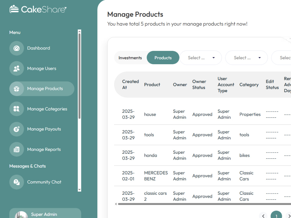The width and height of the screenshot is (291, 218).
Task: Click the Manage Products page heading
Action: click(135, 14)
